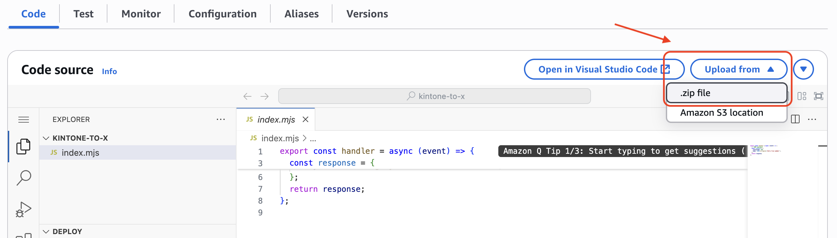The height and width of the screenshot is (238, 837).
Task: Select the .zip file upload option
Action: click(726, 93)
